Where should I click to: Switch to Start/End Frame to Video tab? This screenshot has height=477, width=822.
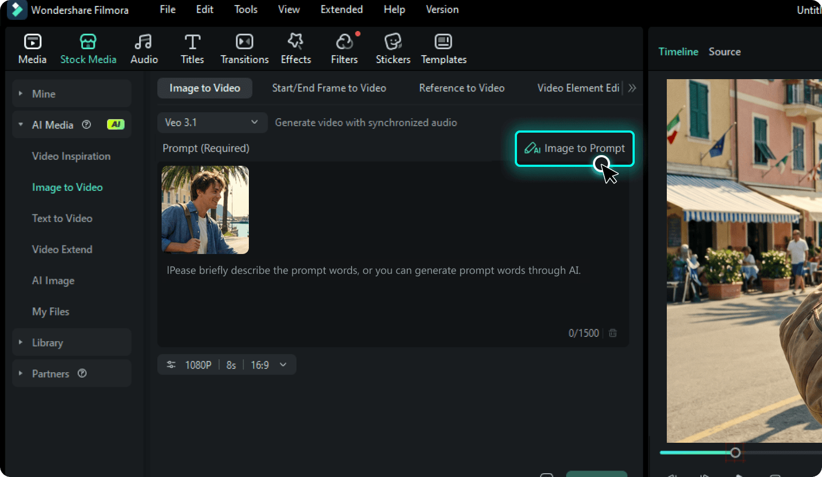click(x=329, y=88)
